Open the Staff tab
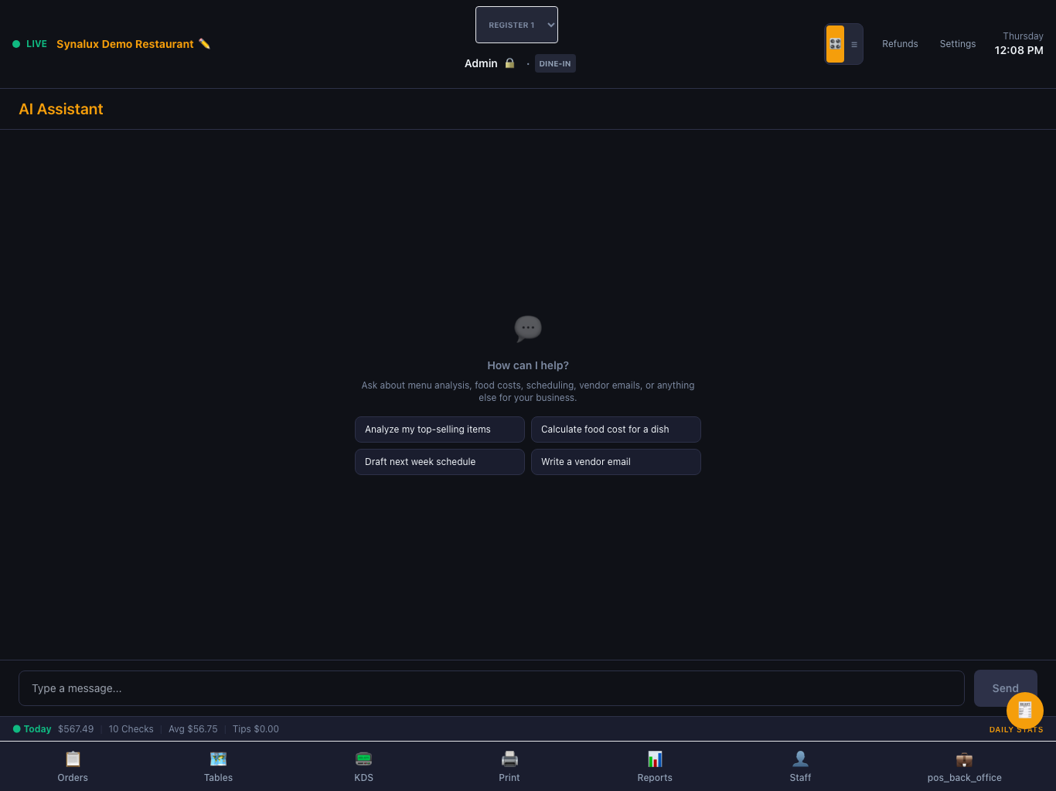The width and height of the screenshot is (1056, 791). coord(800,766)
